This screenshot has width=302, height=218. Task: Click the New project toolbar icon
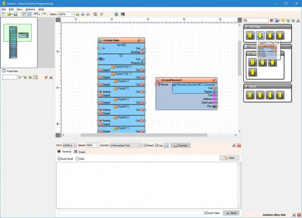click(x=3, y=14)
